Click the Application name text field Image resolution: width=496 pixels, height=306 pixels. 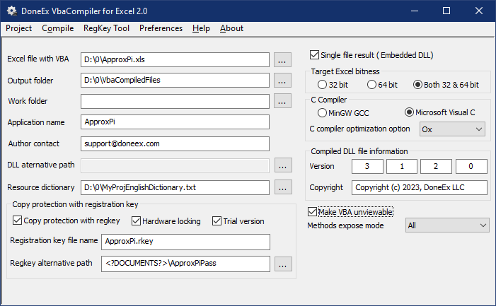(x=175, y=122)
